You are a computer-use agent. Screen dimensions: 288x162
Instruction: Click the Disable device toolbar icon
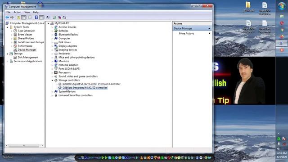coord(64,18)
